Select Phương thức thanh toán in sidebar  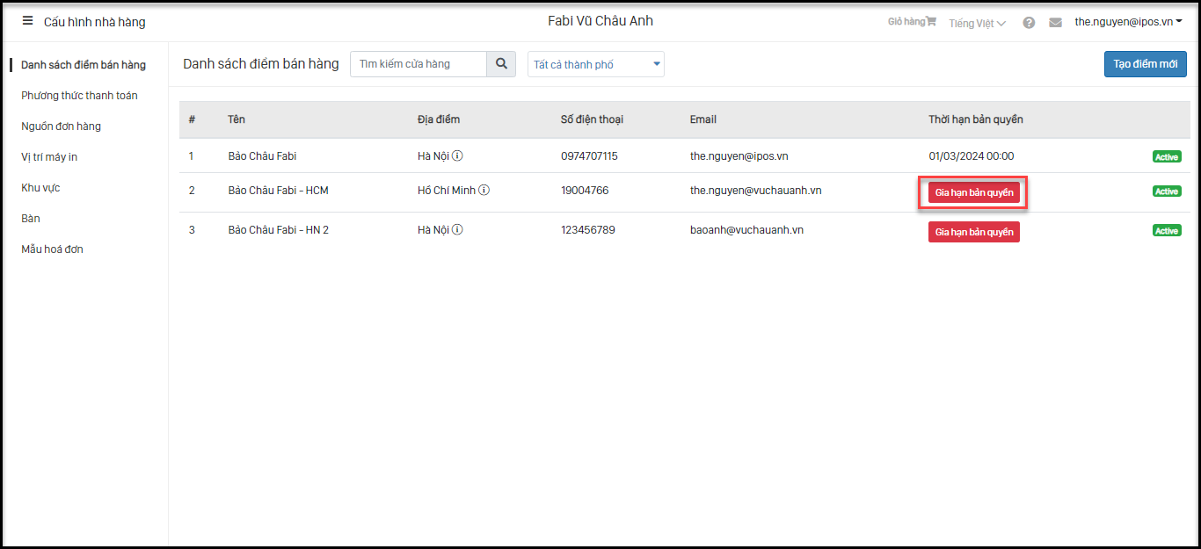[x=79, y=96]
